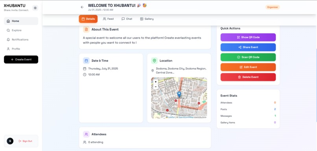
Task: Click the page vertical scrollbar
Action: point(316,85)
